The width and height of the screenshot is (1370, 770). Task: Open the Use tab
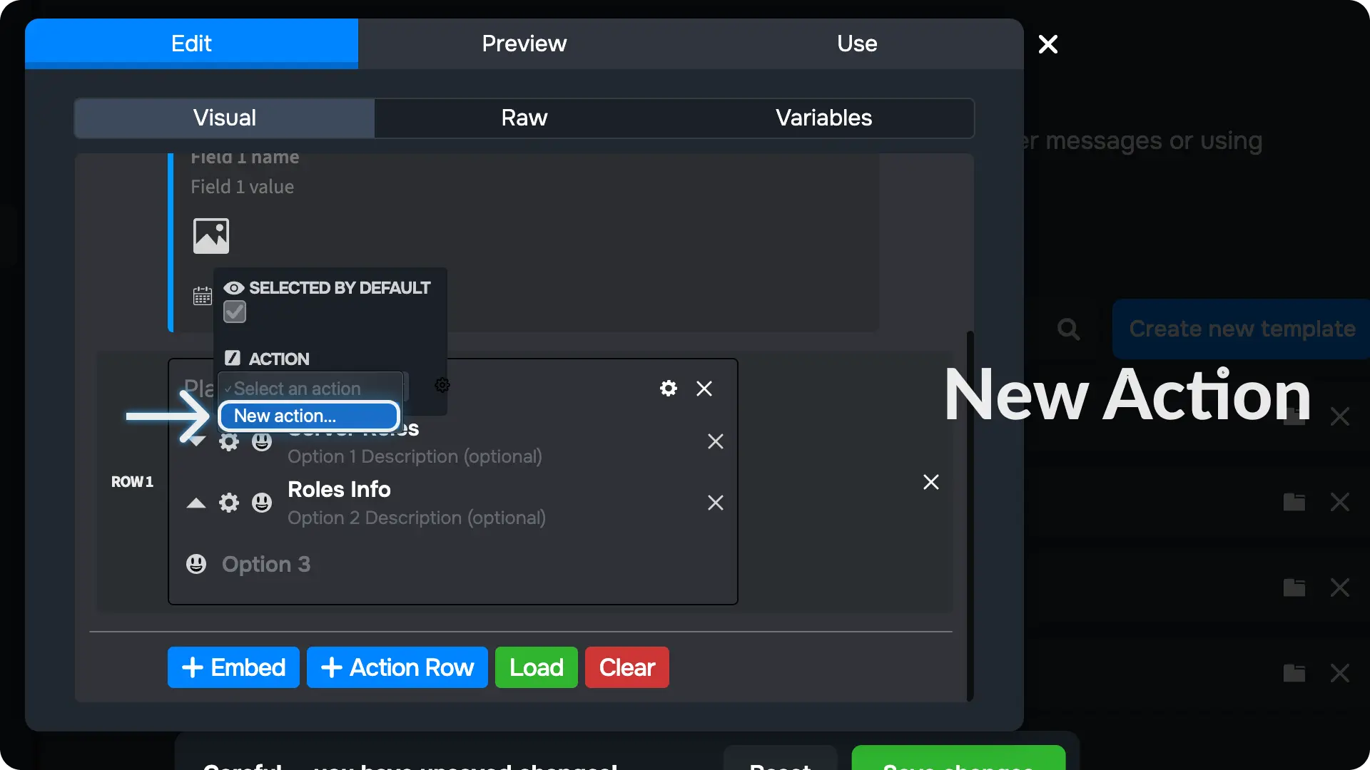point(857,43)
